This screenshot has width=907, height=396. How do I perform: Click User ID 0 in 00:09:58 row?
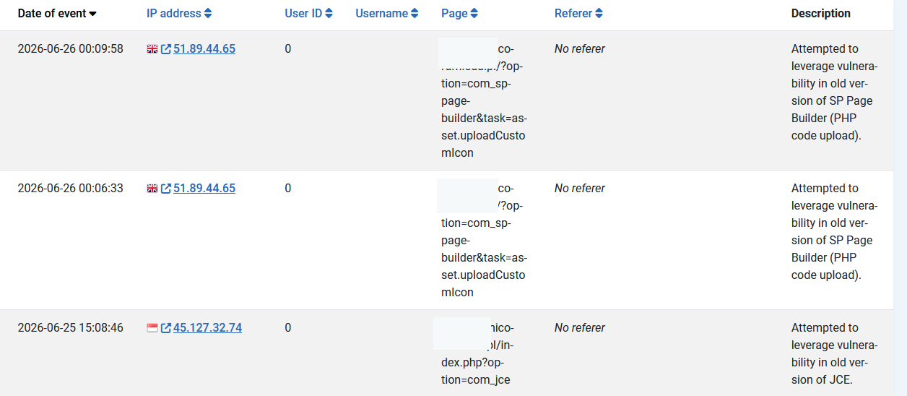click(x=288, y=48)
